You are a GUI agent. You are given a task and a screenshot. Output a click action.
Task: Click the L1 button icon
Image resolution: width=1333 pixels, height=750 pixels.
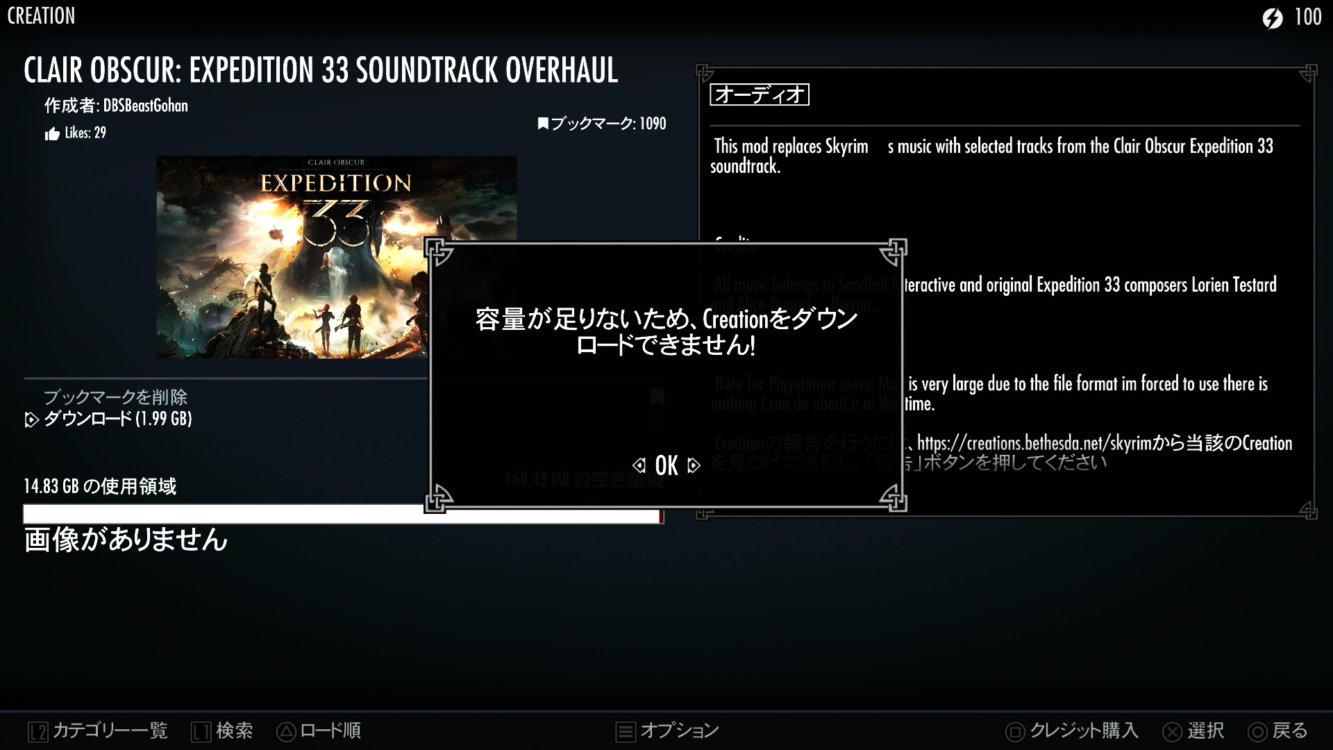(201, 732)
